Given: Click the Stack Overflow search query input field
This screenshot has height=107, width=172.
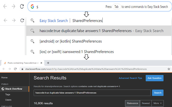Looking at the screenshot, I should click(x=92, y=93).
